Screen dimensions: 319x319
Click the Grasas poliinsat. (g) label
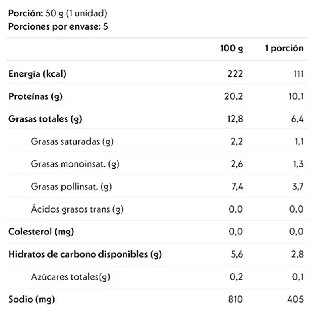click(71, 186)
